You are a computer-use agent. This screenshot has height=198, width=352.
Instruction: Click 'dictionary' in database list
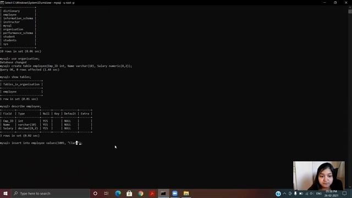coord(12,11)
